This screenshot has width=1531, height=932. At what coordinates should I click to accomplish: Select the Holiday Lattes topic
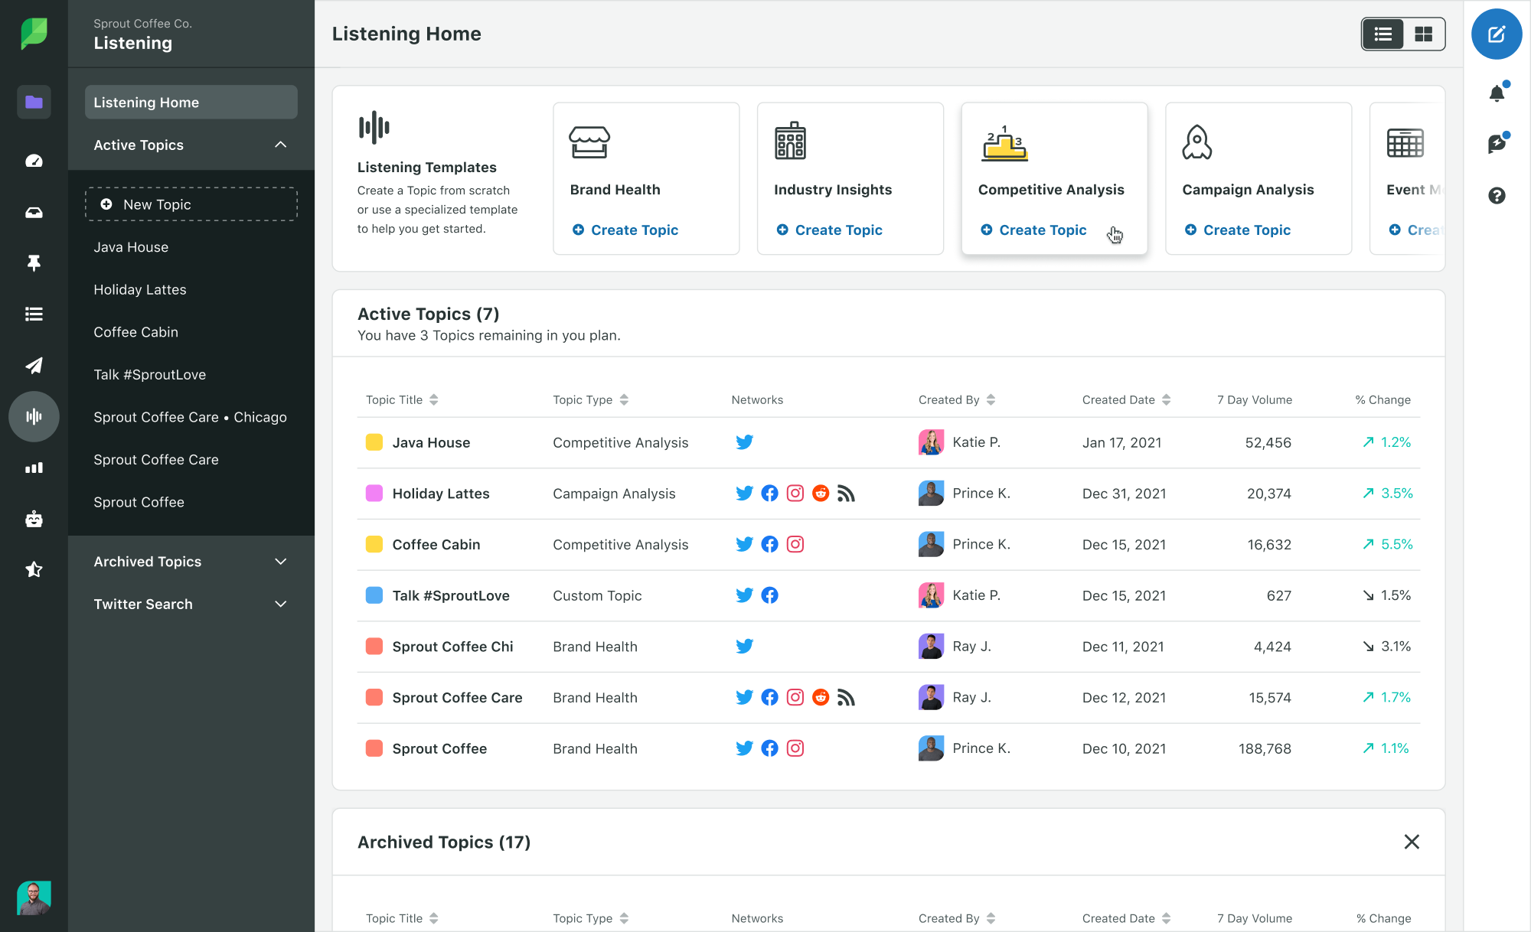441,493
